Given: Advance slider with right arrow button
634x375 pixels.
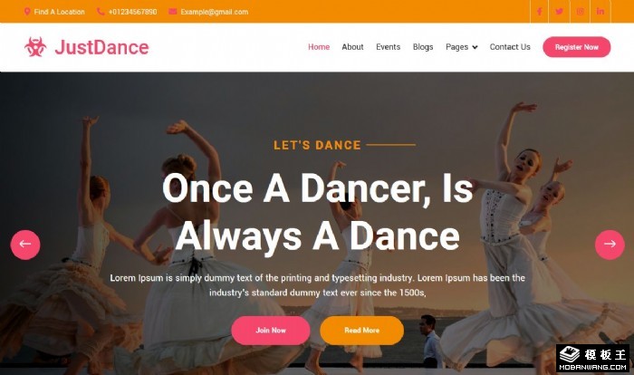Looking at the screenshot, I should [610, 245].
